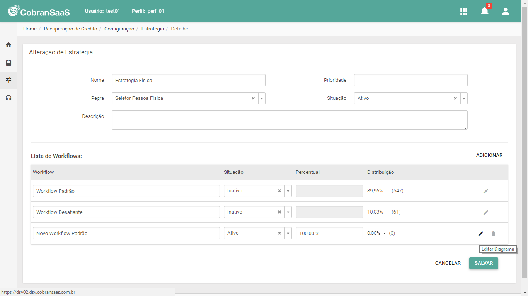528x296 pixels.
Task: Clear the Seletor Pessoa Física selection
Action: [253, 98]
